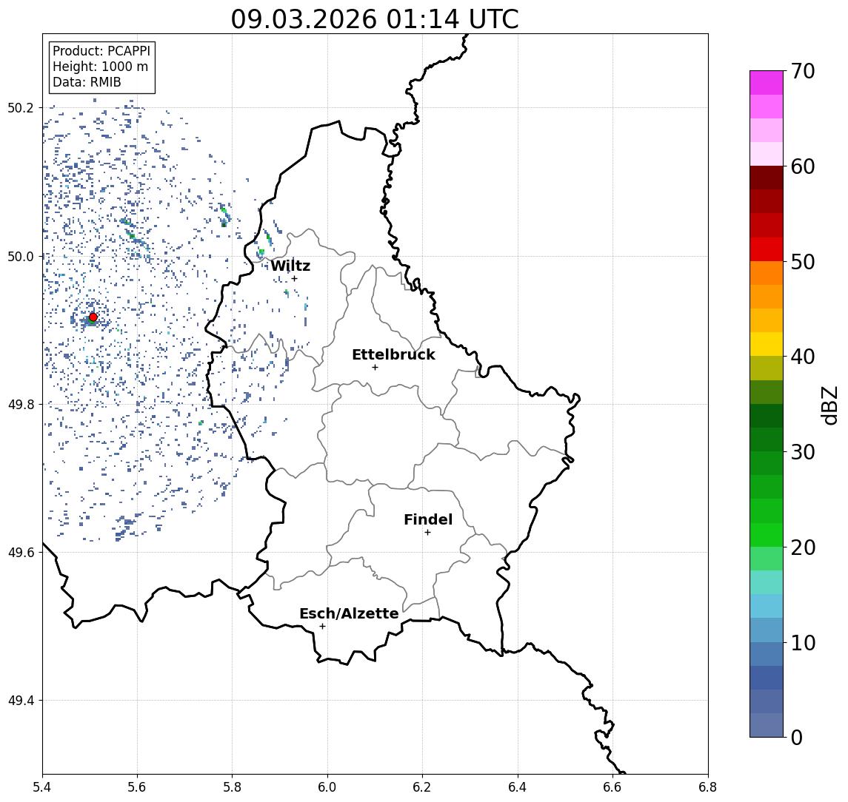Viewport: 848px width, 802px height.
Task: Click the longitude tick label 6.0
Action: click(327, 787)
